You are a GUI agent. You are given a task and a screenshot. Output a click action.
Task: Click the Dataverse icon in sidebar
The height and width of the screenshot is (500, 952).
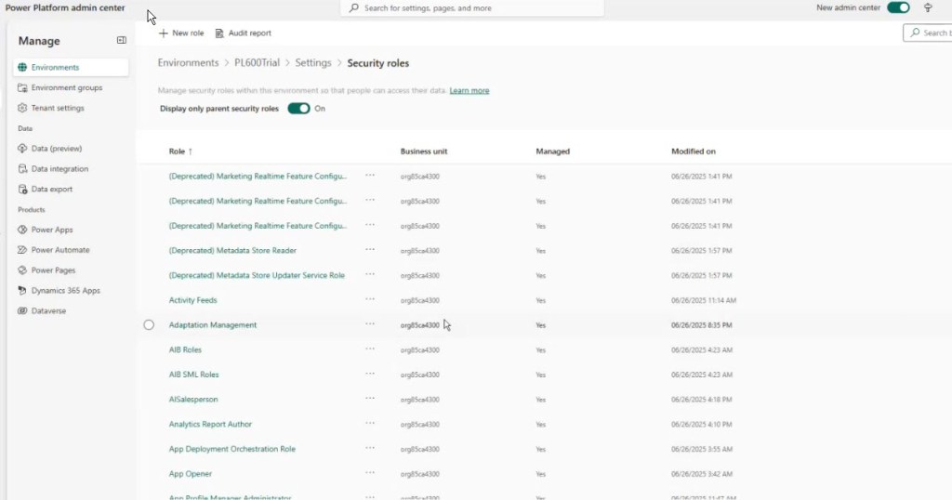[23, 311]
